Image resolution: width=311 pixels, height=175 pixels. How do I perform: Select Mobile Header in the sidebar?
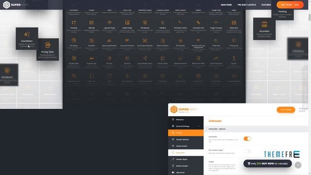tap(186, 166)
